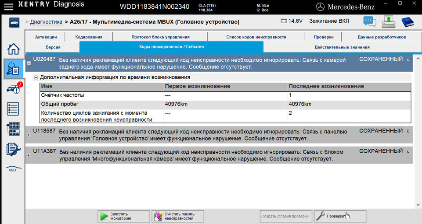The width and height of the screenshot is (422, 224).
Task: Switch to the Кодирования tab
Action: point(89,37)
